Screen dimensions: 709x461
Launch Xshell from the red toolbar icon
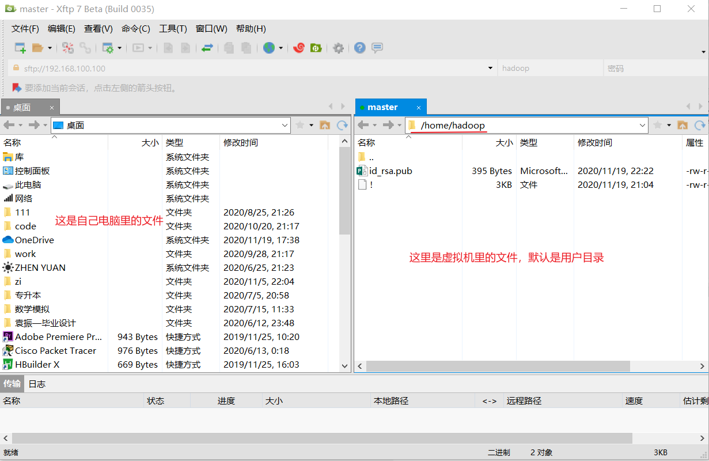tap(298, 48)
